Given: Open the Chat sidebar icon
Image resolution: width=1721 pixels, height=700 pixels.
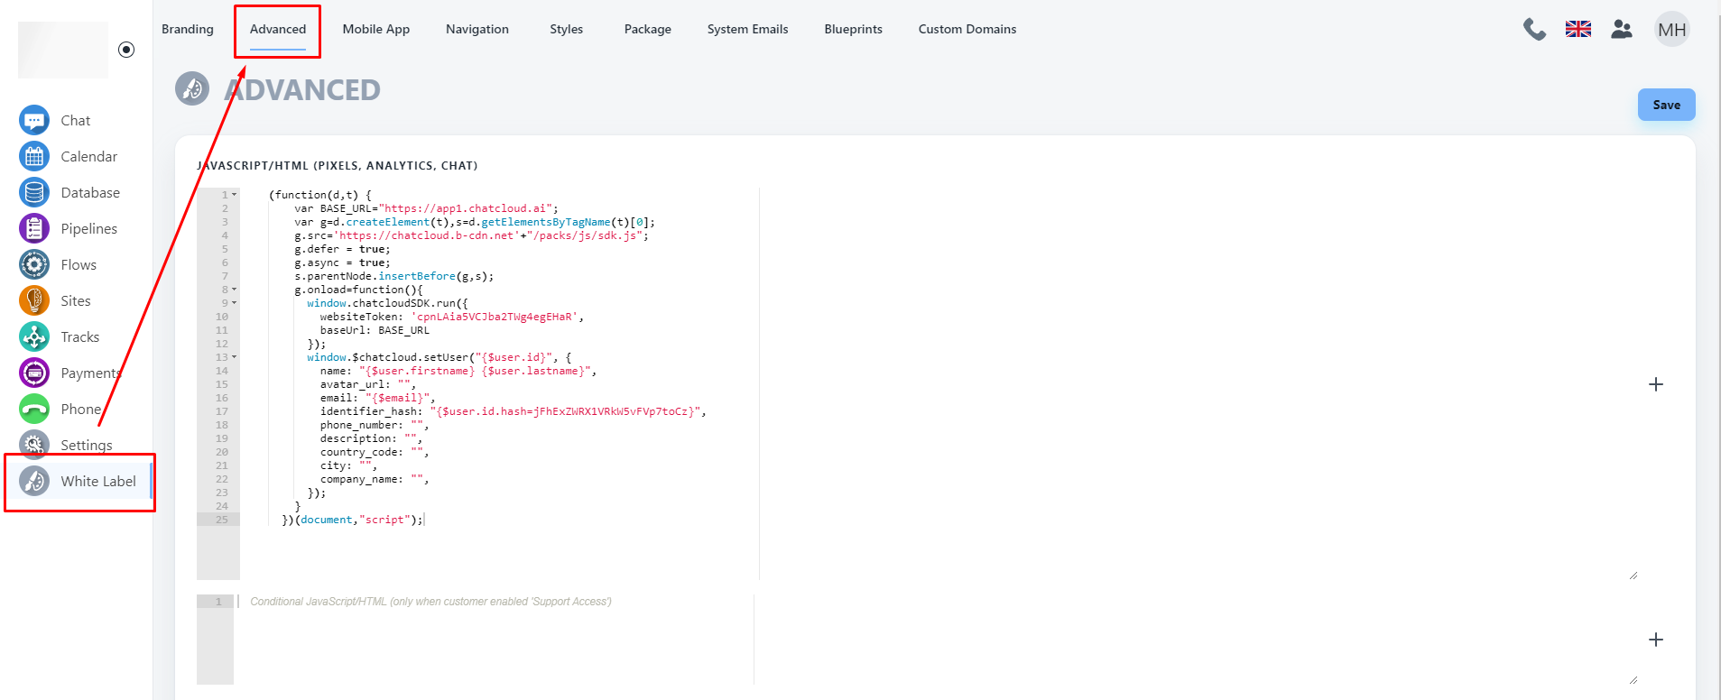Looking at the screenshot, I should (x=34, y=120).
